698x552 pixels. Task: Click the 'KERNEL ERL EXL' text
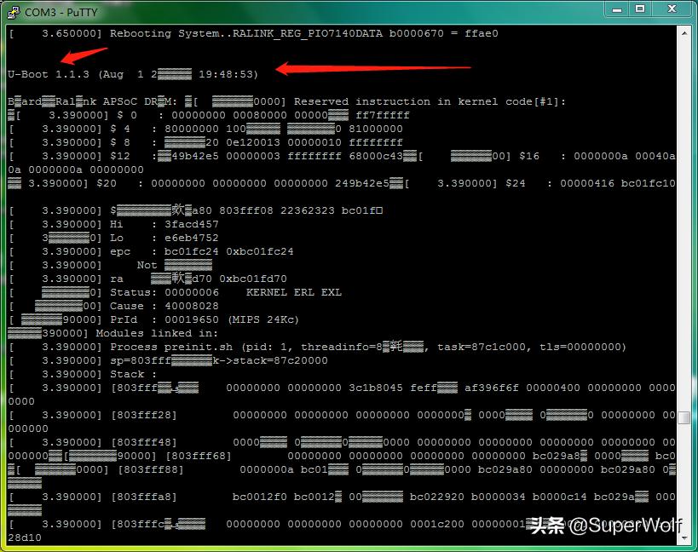pos(294,292)
